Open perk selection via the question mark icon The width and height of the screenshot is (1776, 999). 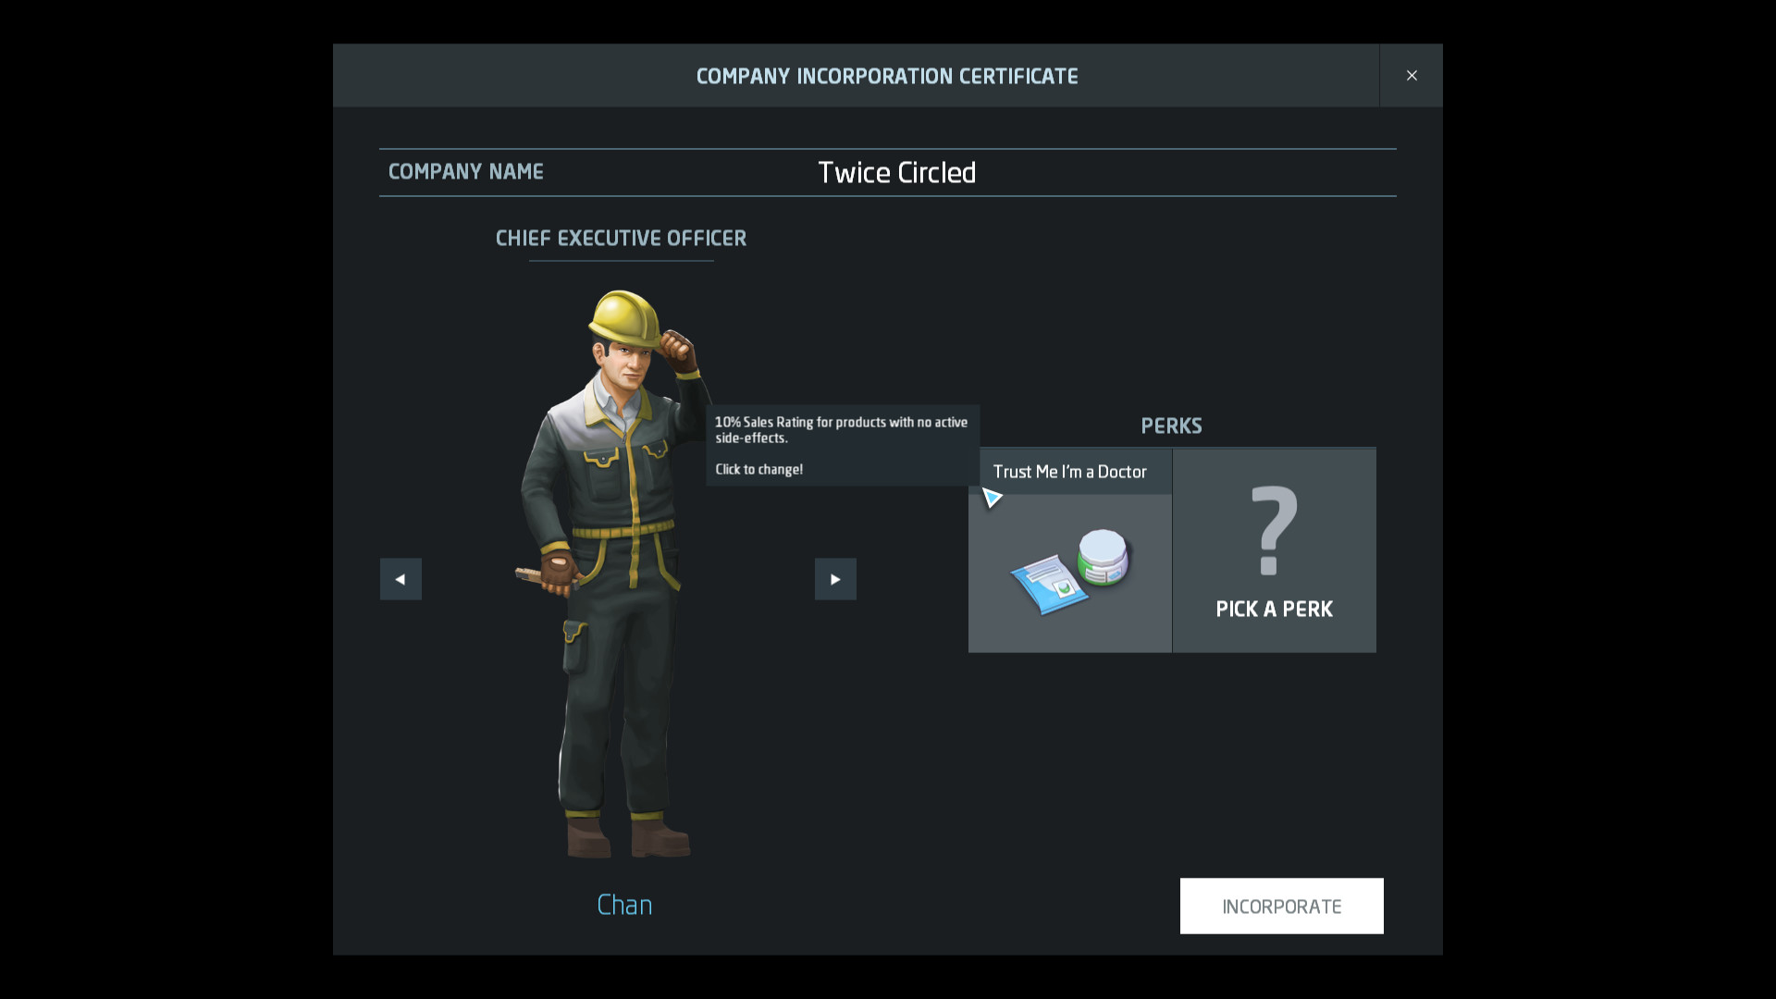tap(1273, 530)
